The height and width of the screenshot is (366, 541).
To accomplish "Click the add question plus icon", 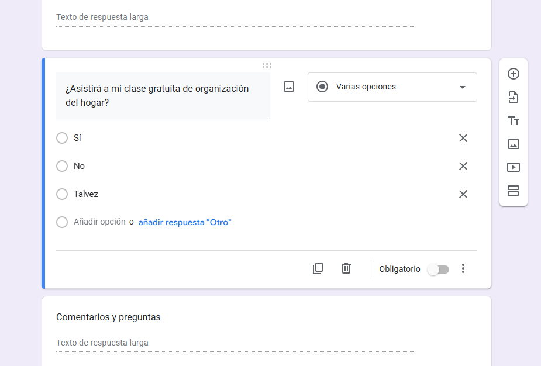I will [514, 74].
